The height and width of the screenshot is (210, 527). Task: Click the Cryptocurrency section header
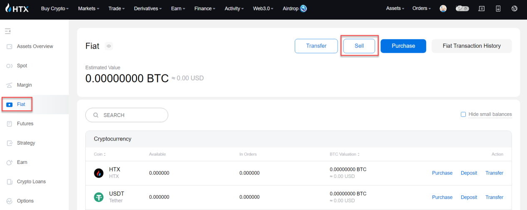point(298,139)
